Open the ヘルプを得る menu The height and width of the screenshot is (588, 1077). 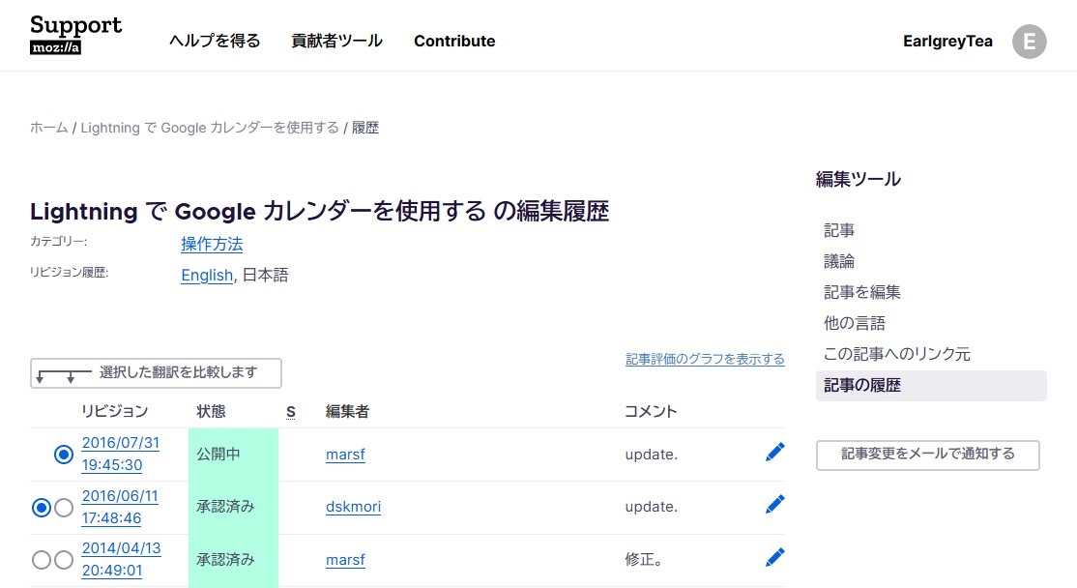point(215,42)
